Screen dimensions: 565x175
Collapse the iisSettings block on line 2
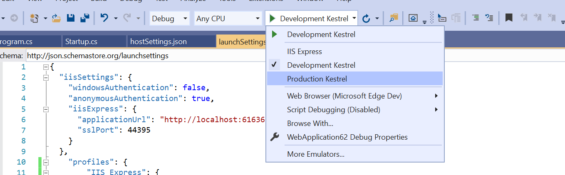tap(46, 77)
